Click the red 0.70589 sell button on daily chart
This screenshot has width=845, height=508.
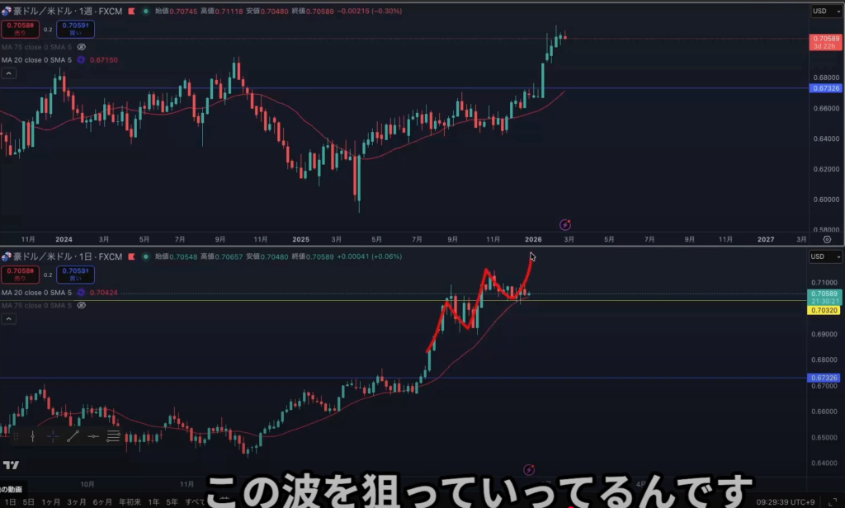tap(20, 274)
